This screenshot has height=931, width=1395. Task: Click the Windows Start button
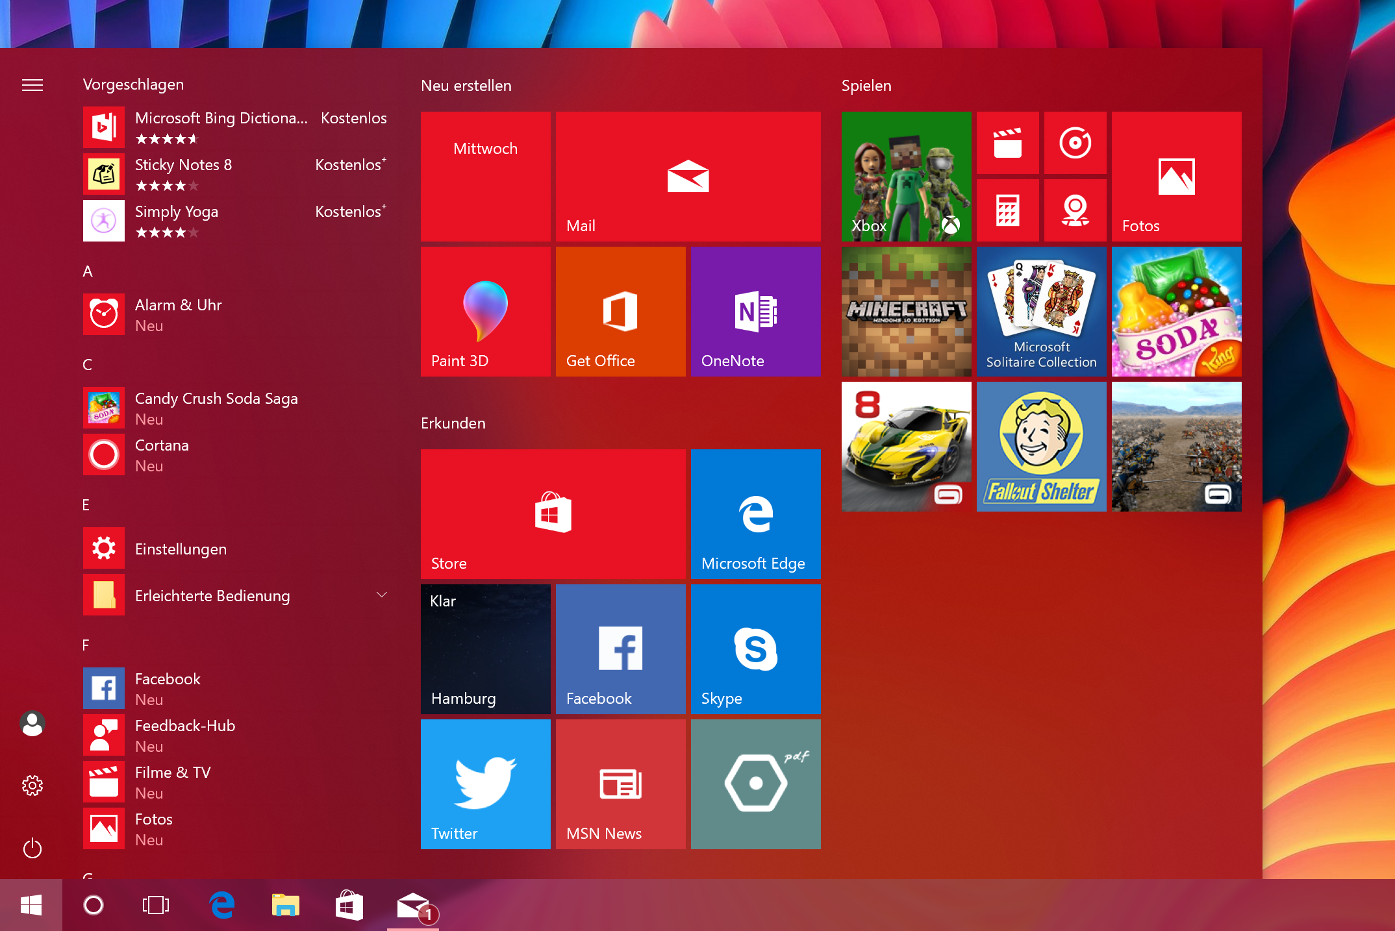(x=31, y=905)
